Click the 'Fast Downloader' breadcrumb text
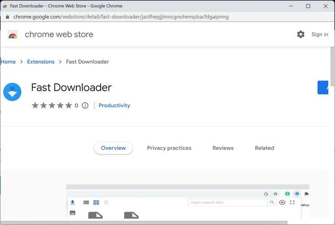 click(87, 62)
